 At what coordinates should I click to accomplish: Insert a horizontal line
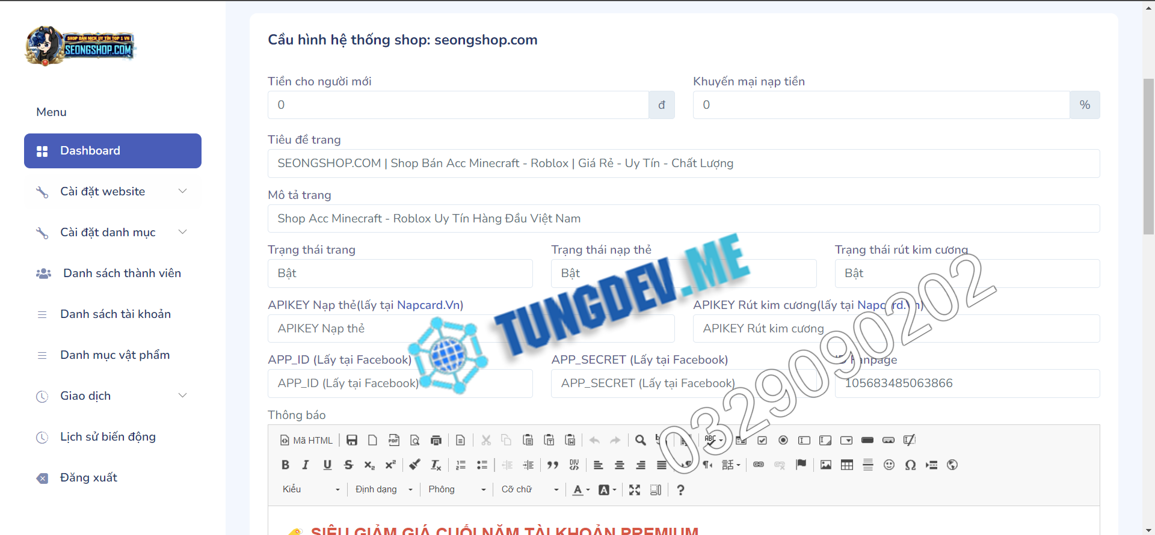[x=868, y=465]
